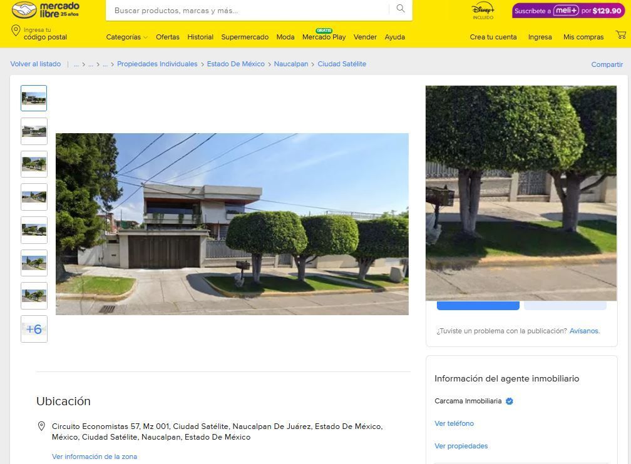Open the shopping cart icon
The height and width of the screenshot is (464, 631).
pos(620,35)
